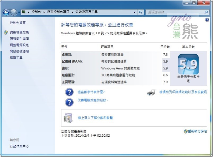Close the window with the red X
213x157 pixels.
pyautogui.click(x=204, y=3)
